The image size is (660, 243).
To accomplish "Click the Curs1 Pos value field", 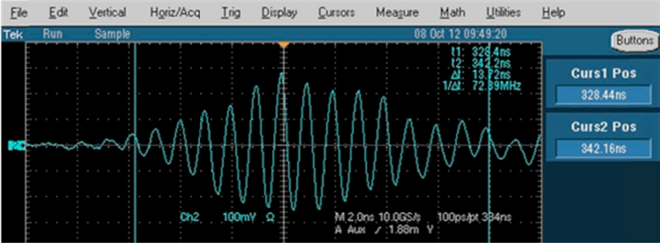I will (x=603, y=95).
